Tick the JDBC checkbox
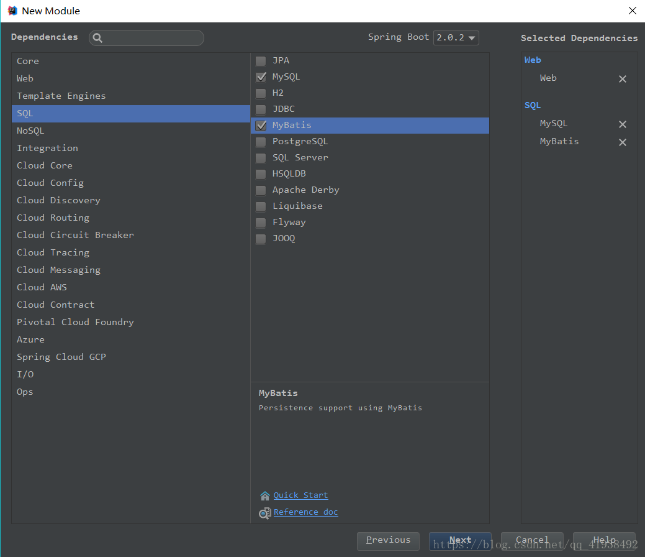The height and width of the screenshot is (557, 645). point(261,109)
